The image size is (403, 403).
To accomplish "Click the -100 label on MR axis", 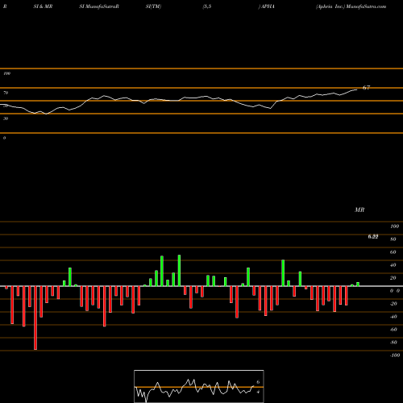I will tap(395, 355).
